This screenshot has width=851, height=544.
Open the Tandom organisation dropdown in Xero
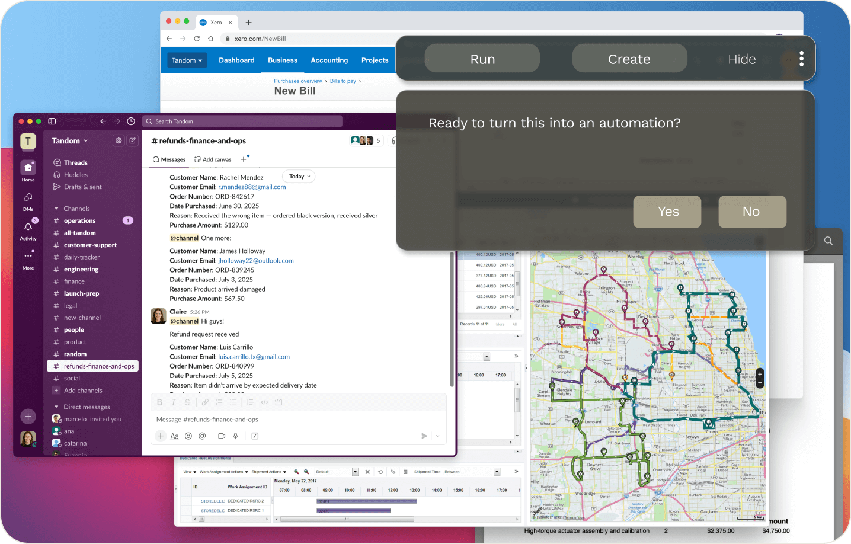click(187, 60)
